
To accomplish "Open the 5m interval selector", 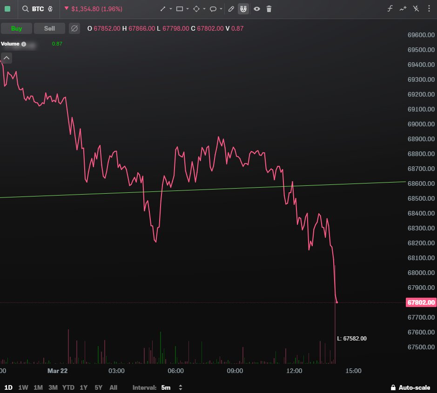I will (x=166, y=387).
